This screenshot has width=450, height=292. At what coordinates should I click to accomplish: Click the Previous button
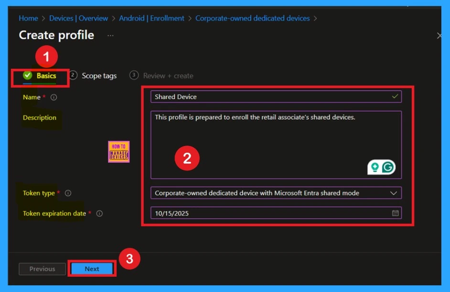pos(42,269)
